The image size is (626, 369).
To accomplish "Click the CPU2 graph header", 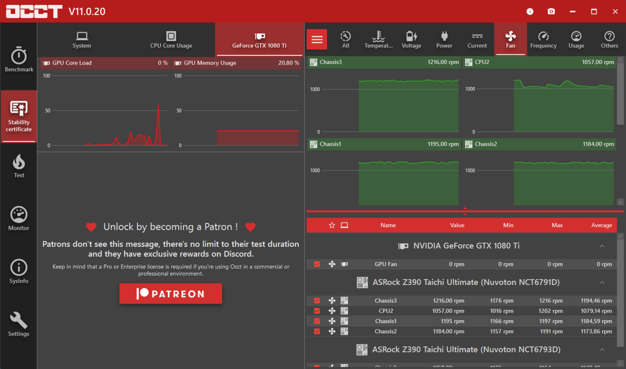I will pyautogui.click(x=539, y=62).
